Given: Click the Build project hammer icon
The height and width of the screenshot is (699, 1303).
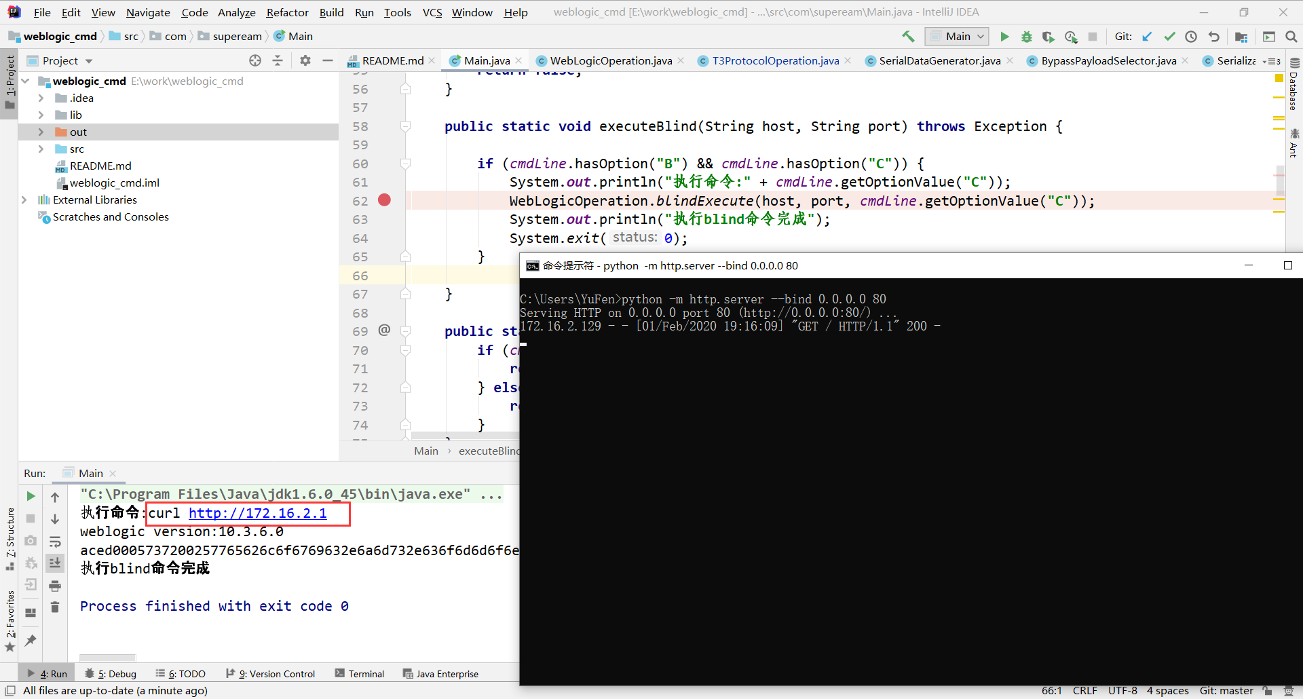Looking at the screenshot, I should (908, 37).
